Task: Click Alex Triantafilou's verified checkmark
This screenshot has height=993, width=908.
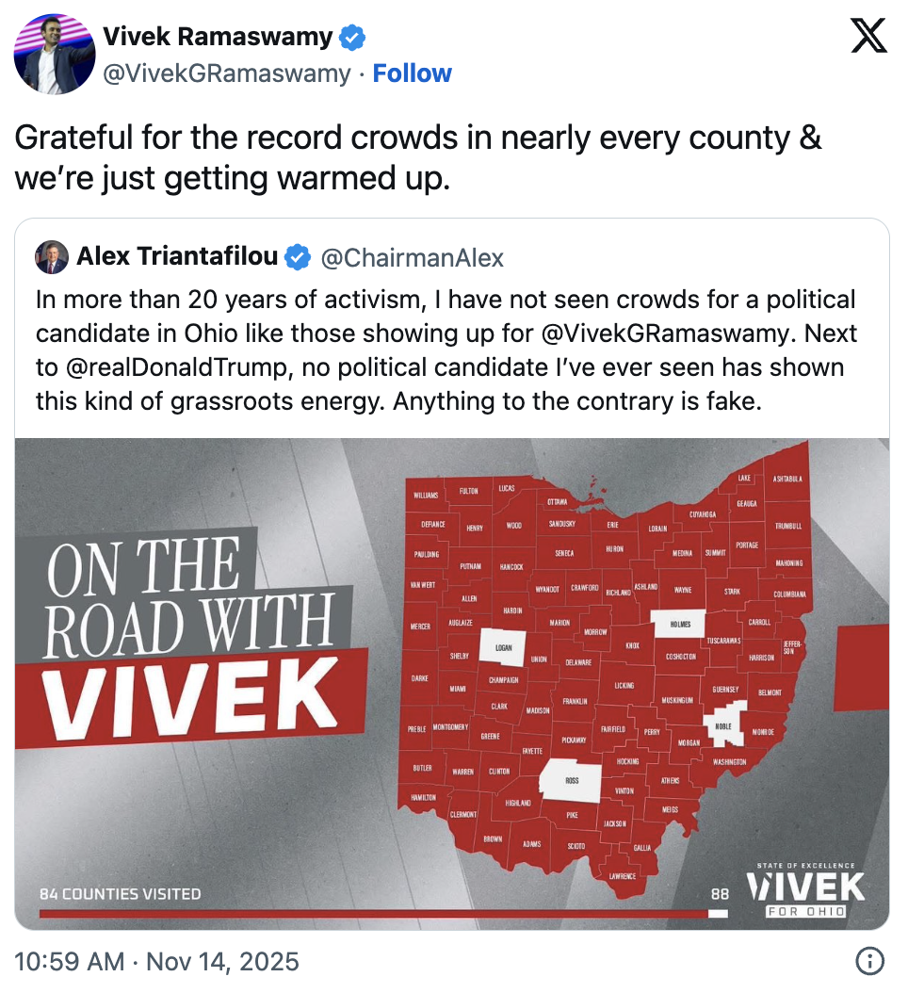Action: coord(298,256)
